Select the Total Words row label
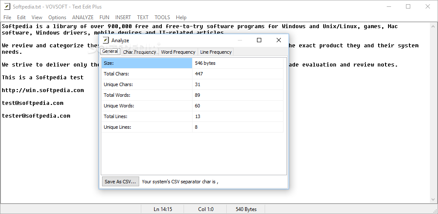The width and height of the screenshot is (438, 214). pyautogui.click(x=147, y=95)
